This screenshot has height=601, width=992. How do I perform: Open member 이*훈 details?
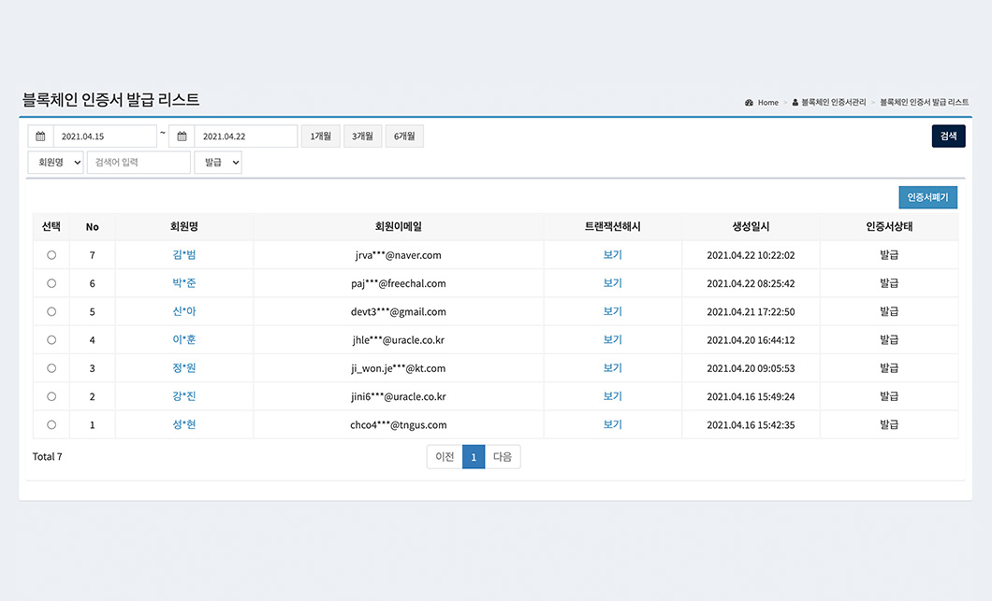184,340
